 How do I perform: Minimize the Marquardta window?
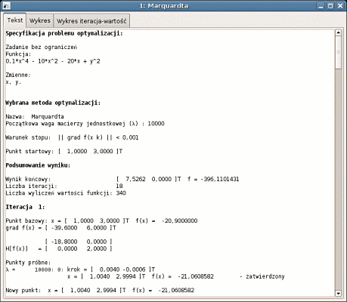click(321, 6)
